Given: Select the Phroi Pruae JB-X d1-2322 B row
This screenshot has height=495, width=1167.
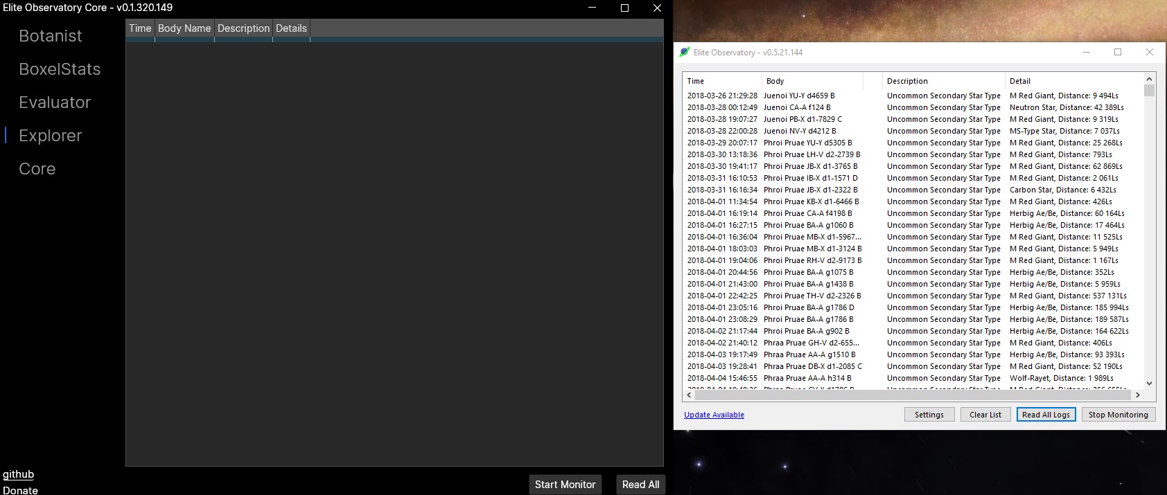Looking at the screenshot, I should [913, 190].
